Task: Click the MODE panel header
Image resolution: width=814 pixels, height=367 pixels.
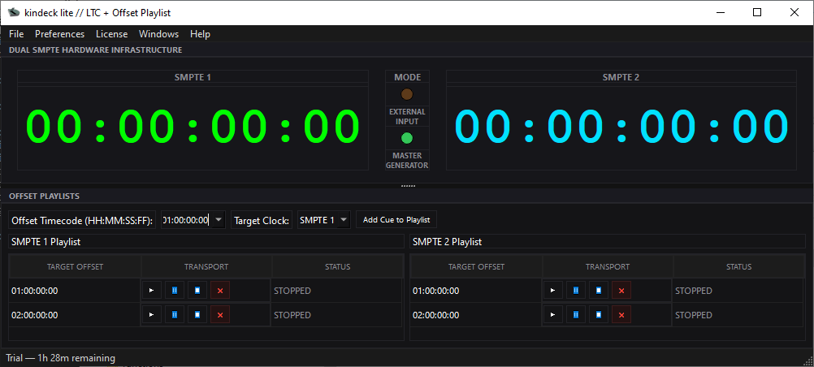Action: tap(408, 77)
